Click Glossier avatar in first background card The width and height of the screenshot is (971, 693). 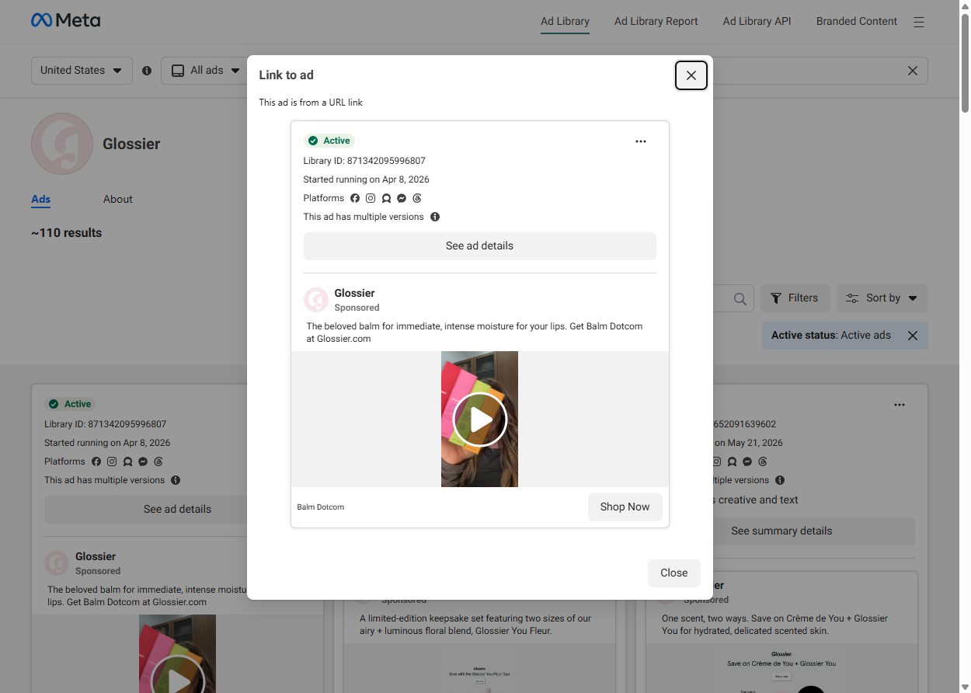pos(57,563)
